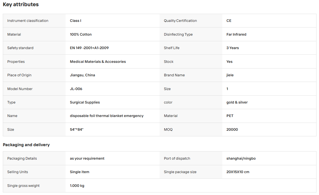Click Medical Materials & Accessories text
Screen dimensions: 319x195
[x=98, y=62]
